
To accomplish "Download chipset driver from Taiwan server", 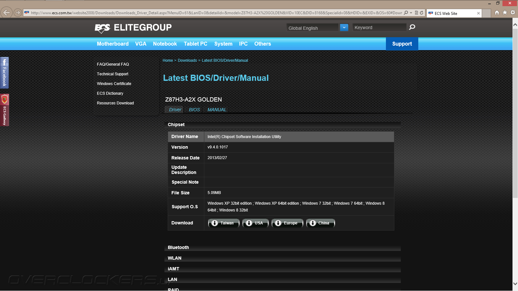I will tap(224, 223).
